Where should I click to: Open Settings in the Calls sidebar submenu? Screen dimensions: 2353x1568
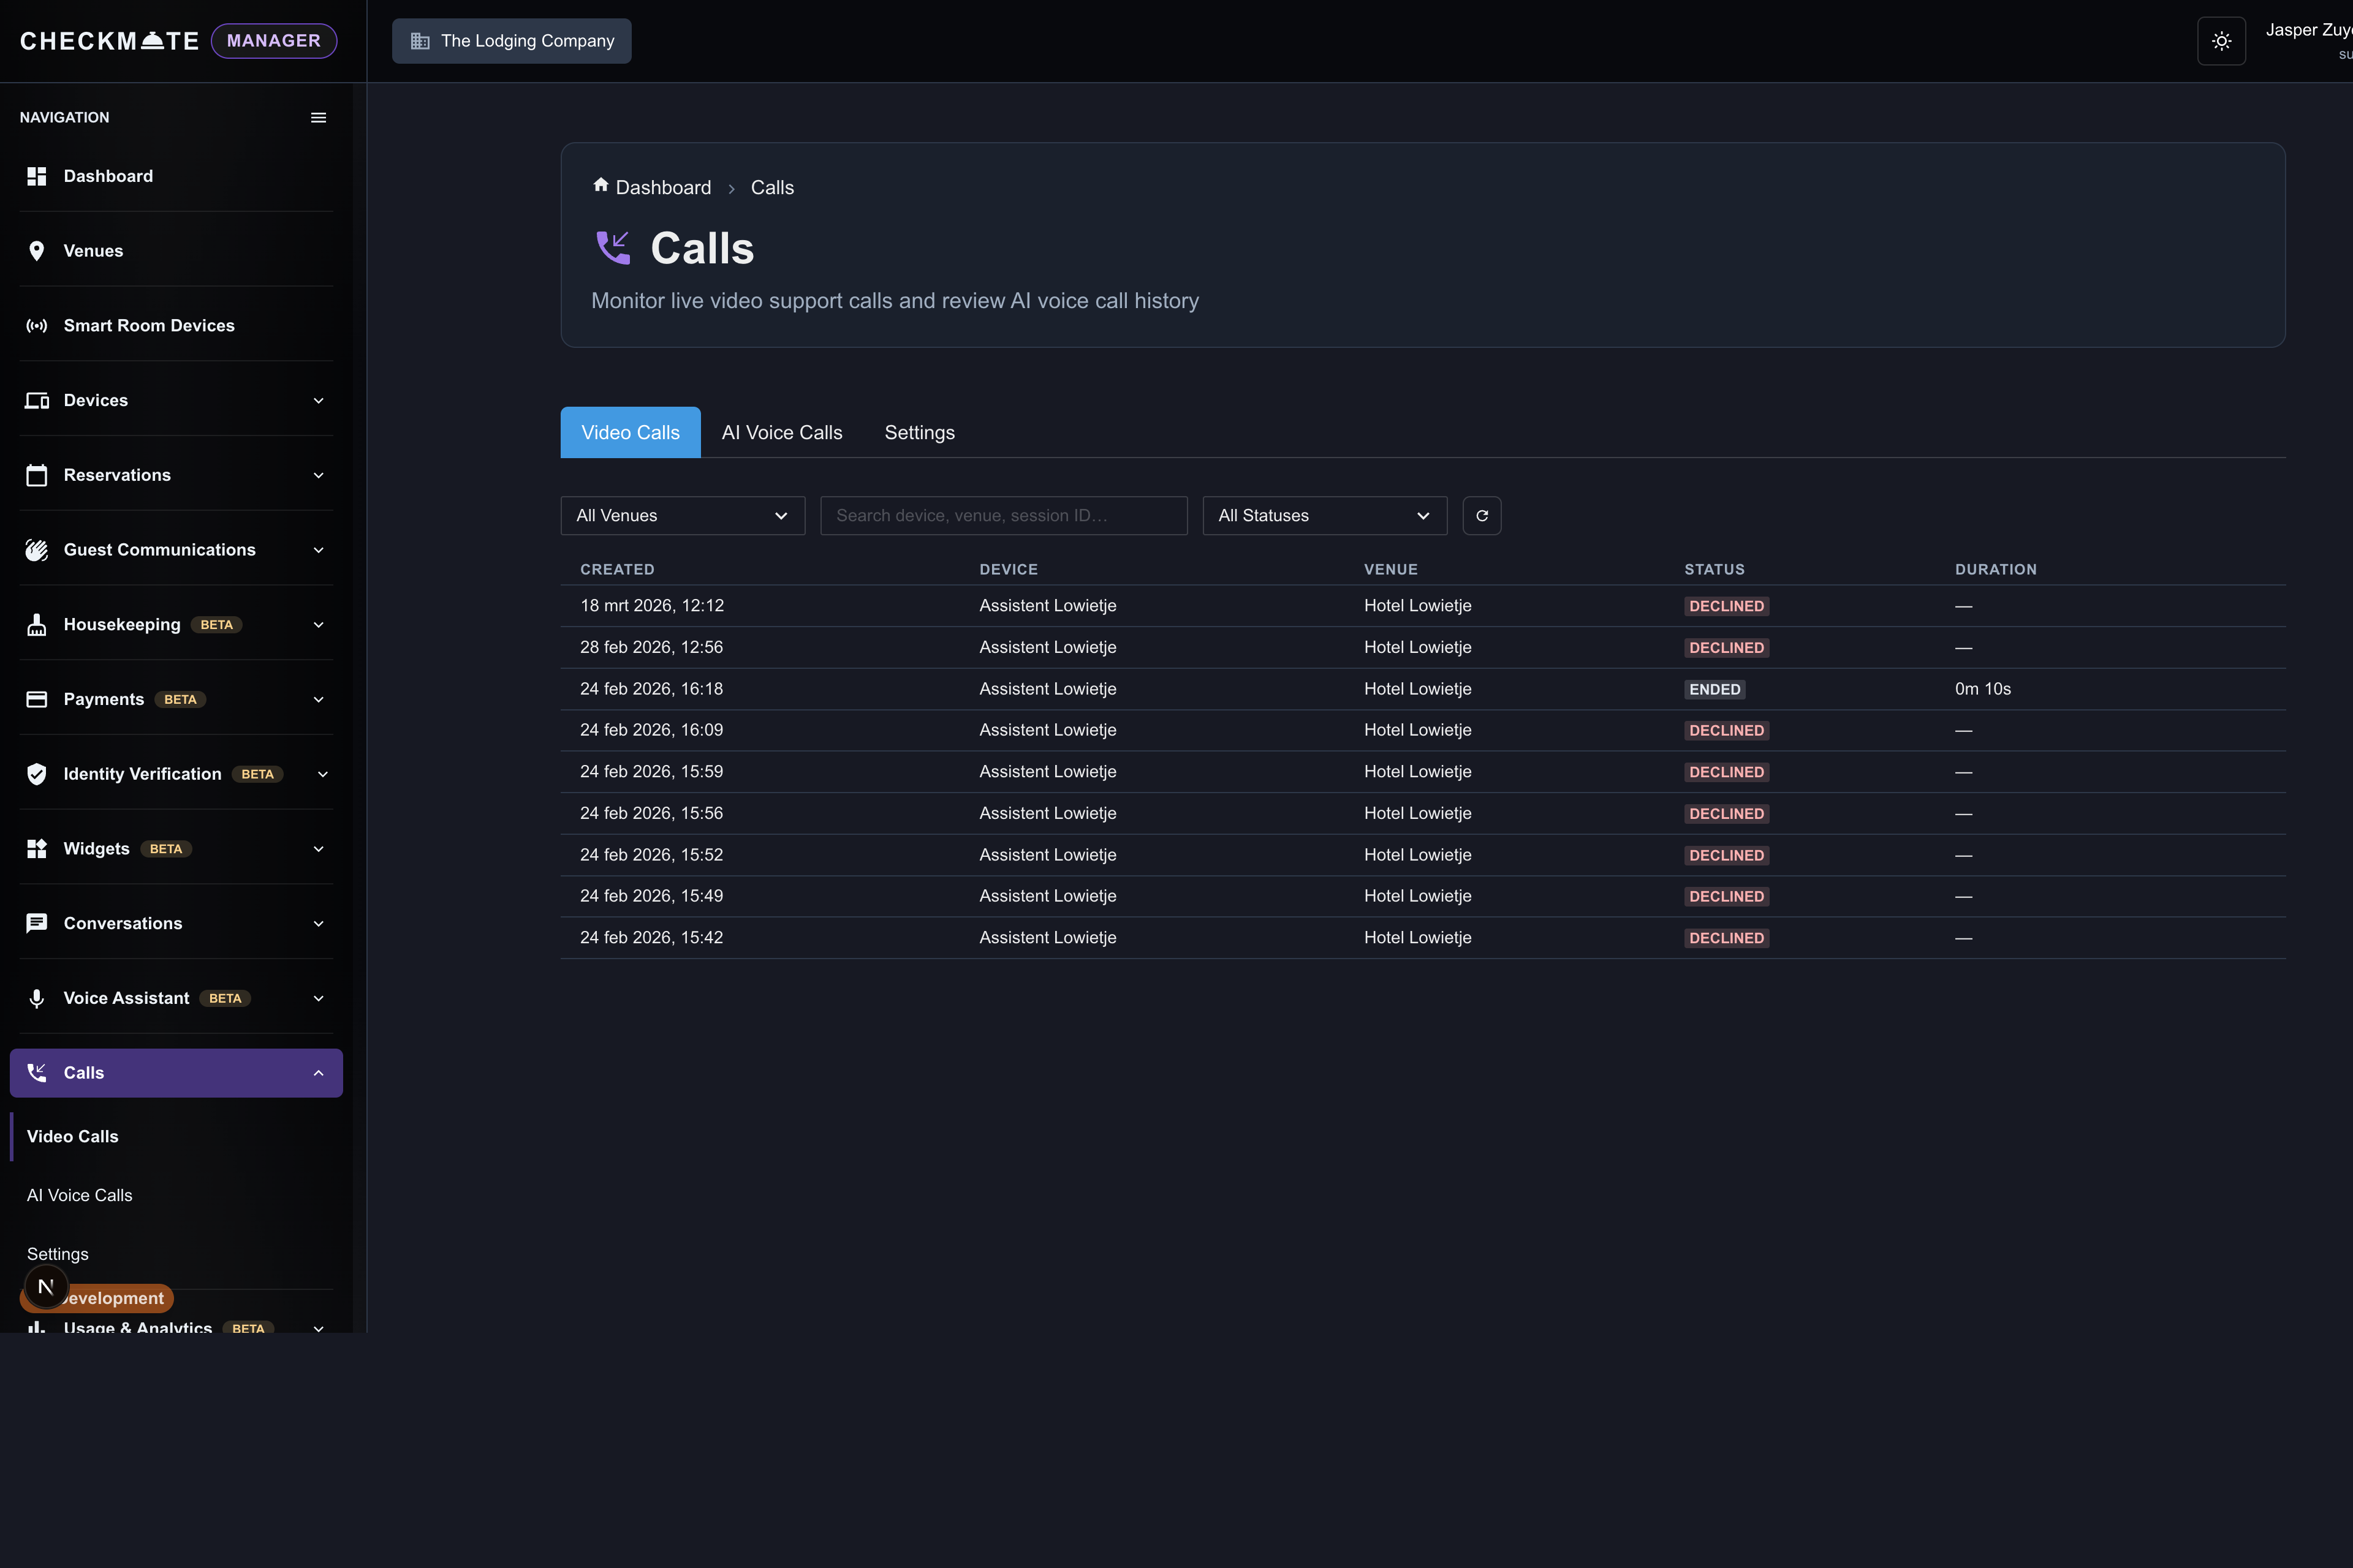[x=58, y=1254]
